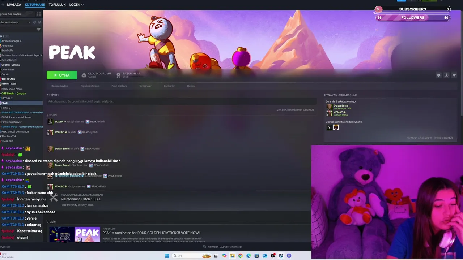The width and height of the screenshot is (463, 260).
Task: Open OBS Studio from the taskbar
Action: (x=273, y=256)
